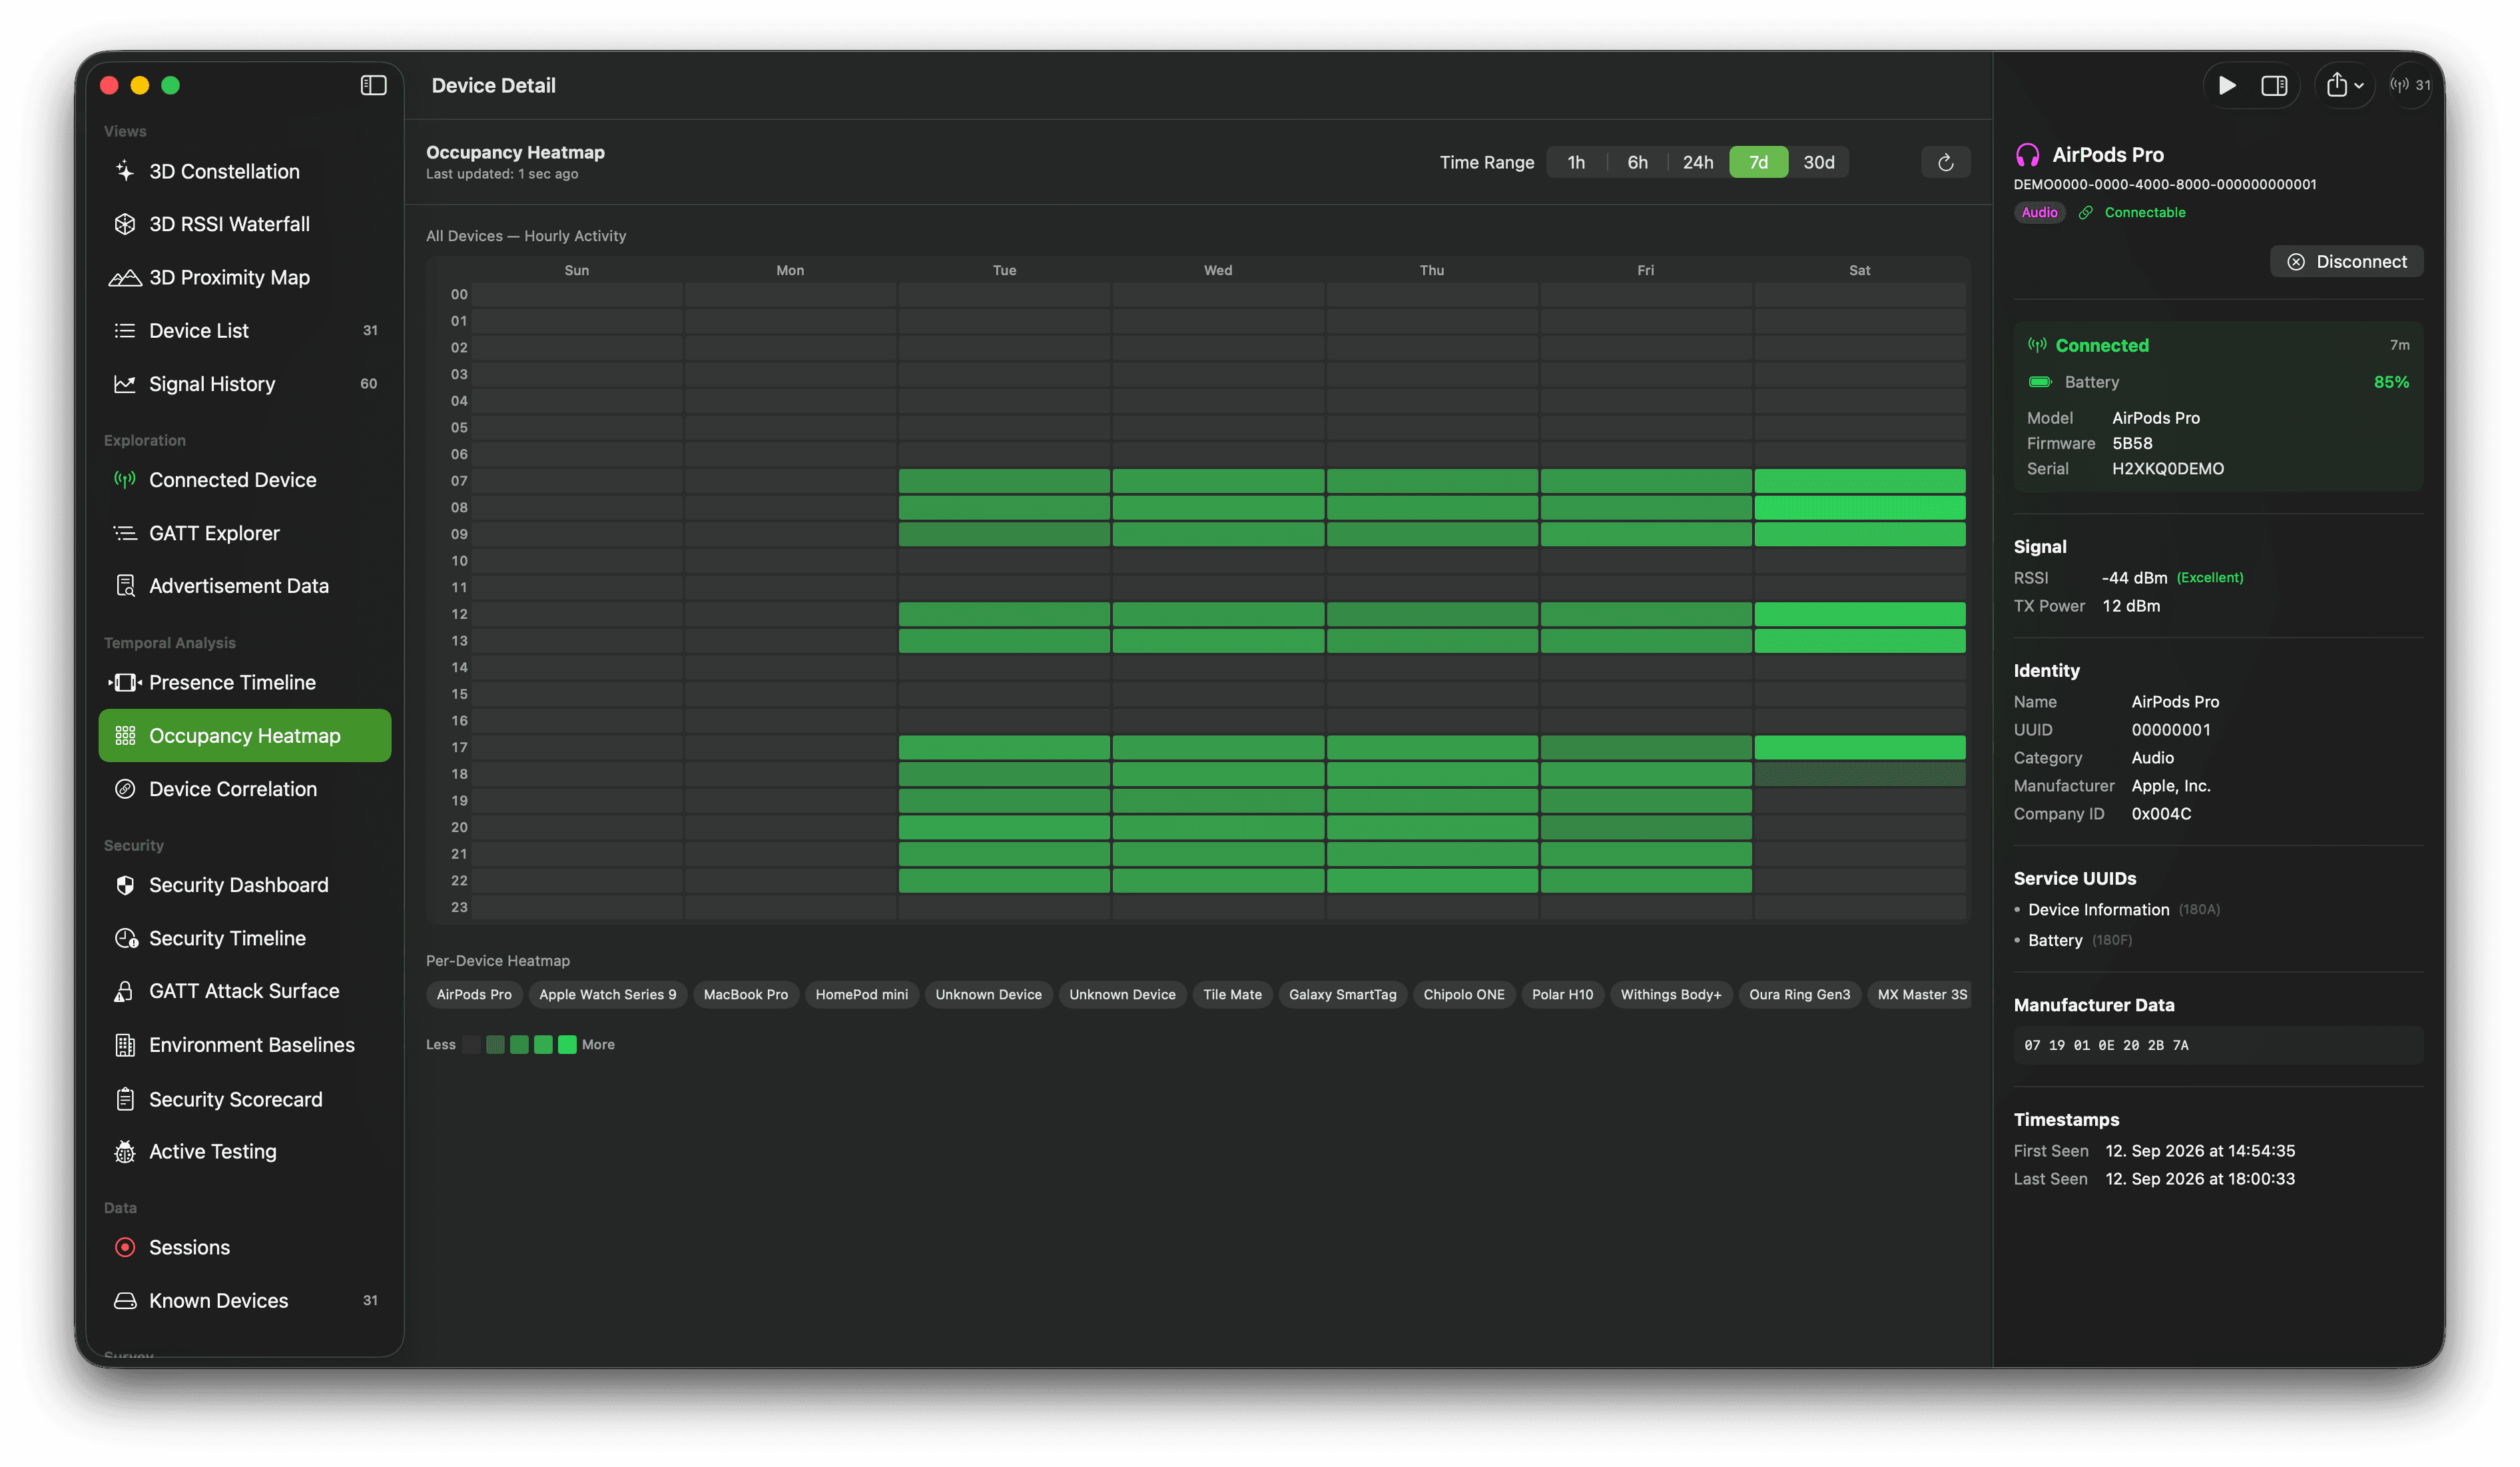Set time range to 1h

[x=1576, y=162]
